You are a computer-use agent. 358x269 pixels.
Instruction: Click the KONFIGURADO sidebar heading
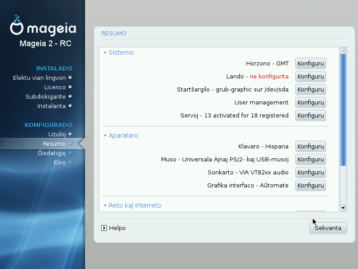(x=48, y=125)
